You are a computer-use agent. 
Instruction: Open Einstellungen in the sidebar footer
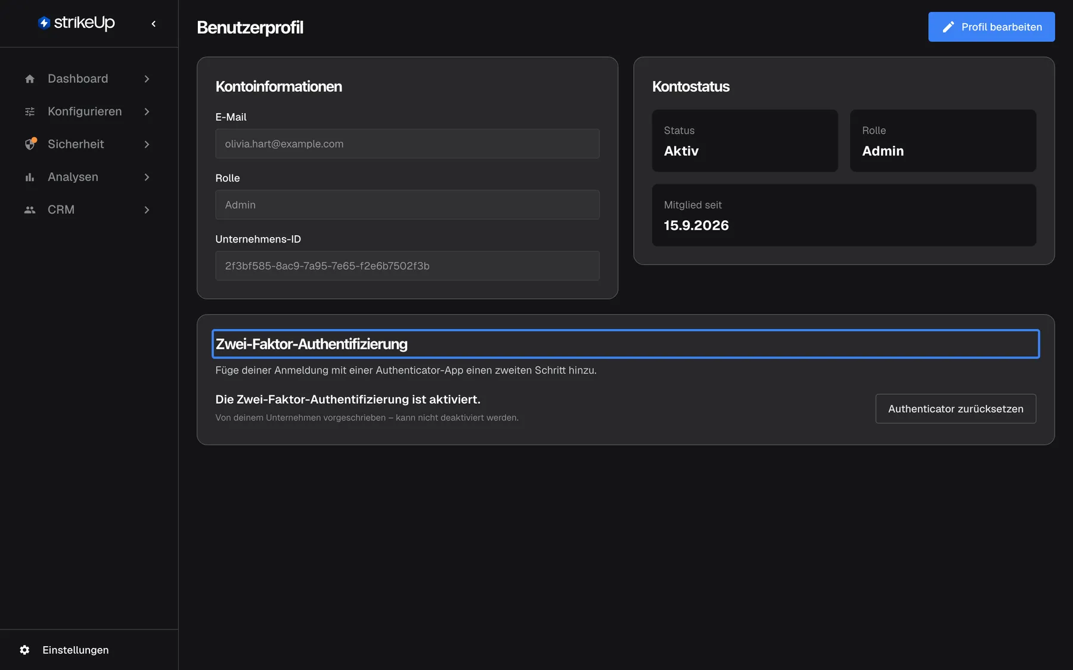tap(89, 650)
